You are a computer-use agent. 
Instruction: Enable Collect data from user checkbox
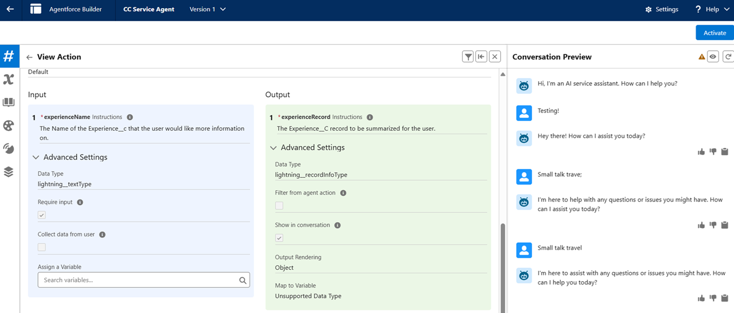pyautogui.click(x=42, y=247)
